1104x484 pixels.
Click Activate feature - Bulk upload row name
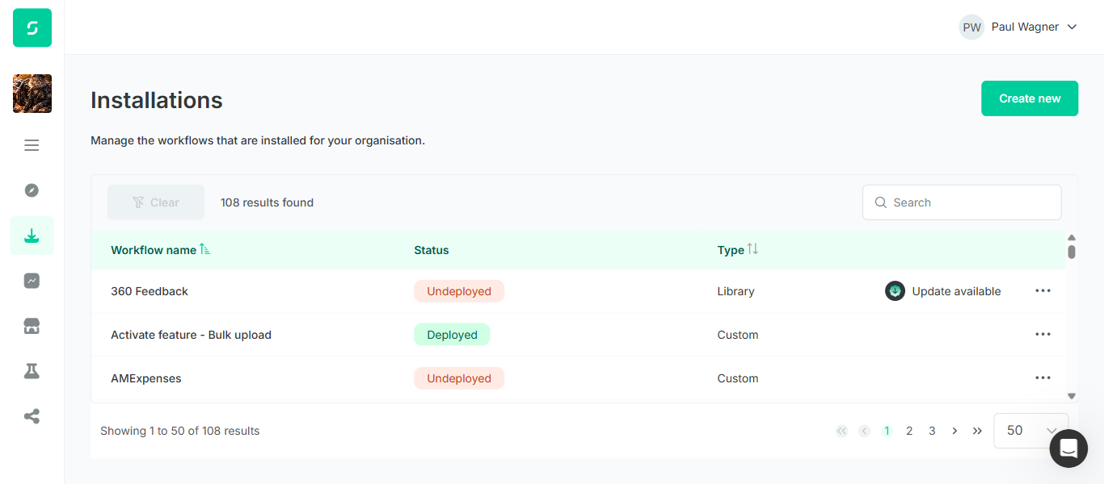point(191,335)
